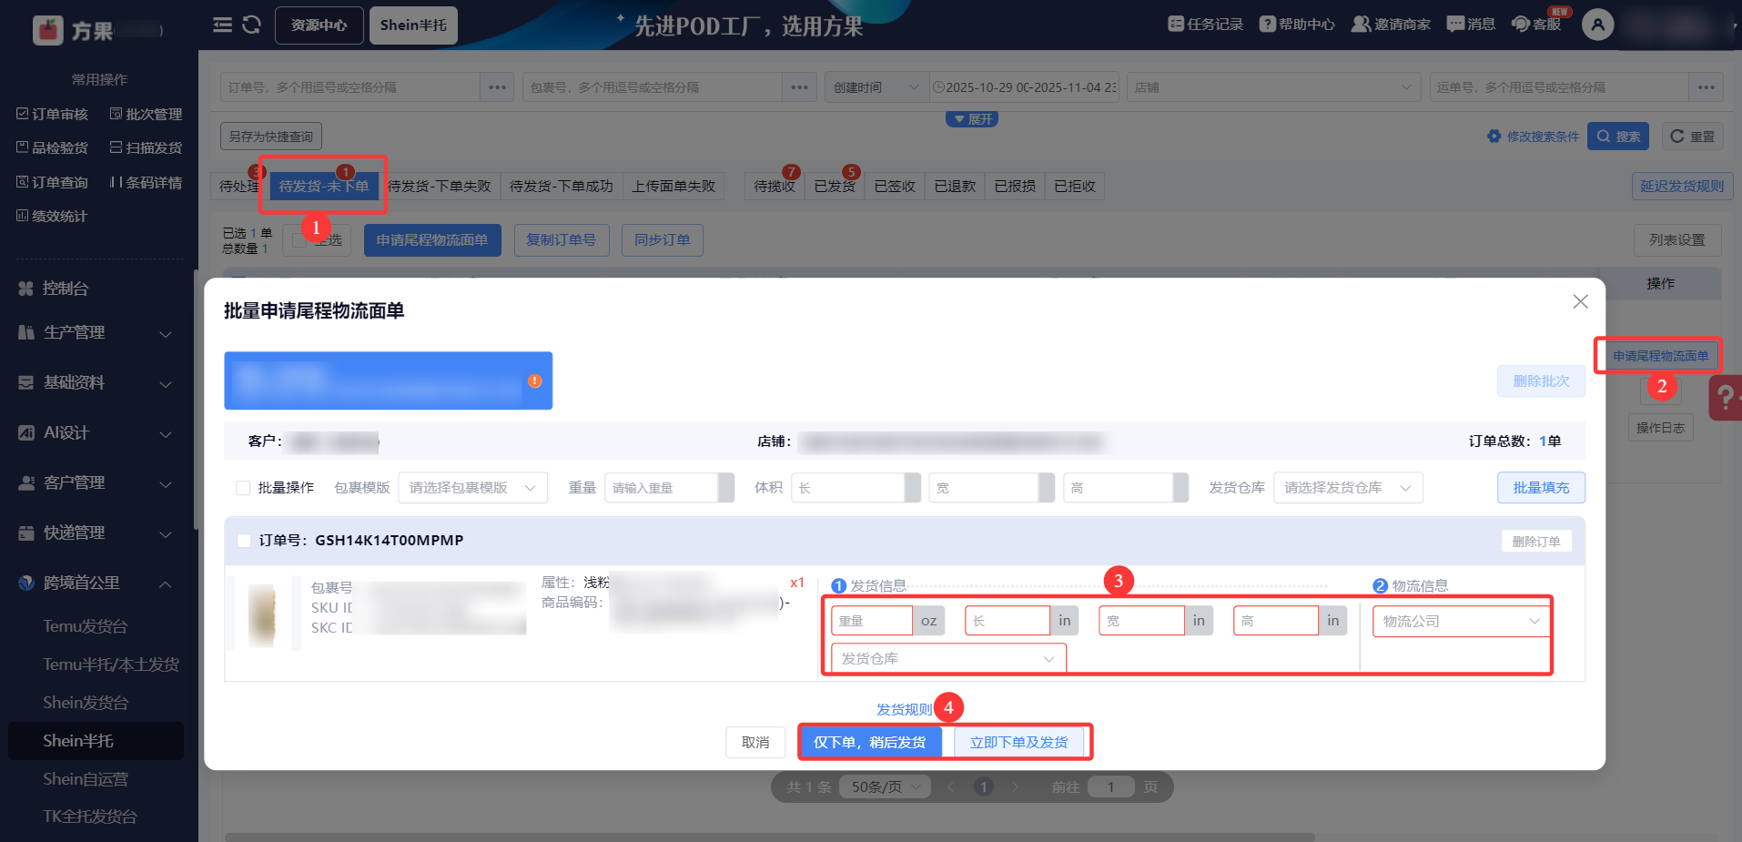
Task: Click the 搜索 search button
Action: [x=1618, y=137]
